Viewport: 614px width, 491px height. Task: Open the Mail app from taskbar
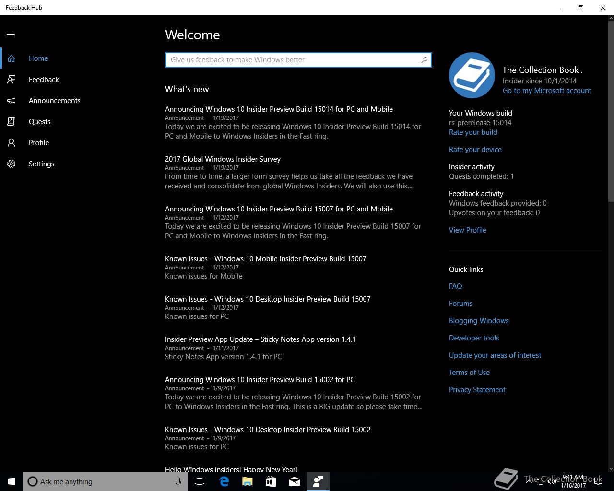(x=295, y=481)
